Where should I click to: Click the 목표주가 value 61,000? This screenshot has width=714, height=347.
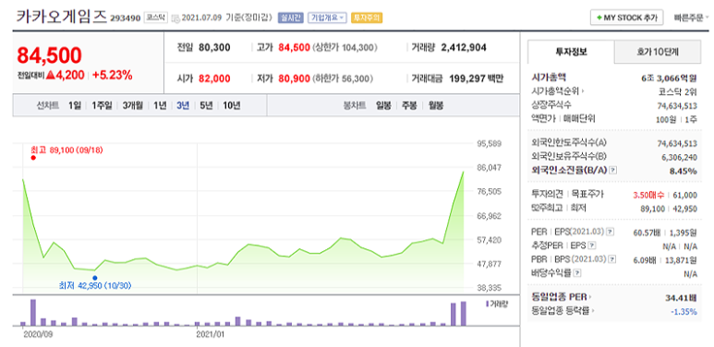(685, 195)
